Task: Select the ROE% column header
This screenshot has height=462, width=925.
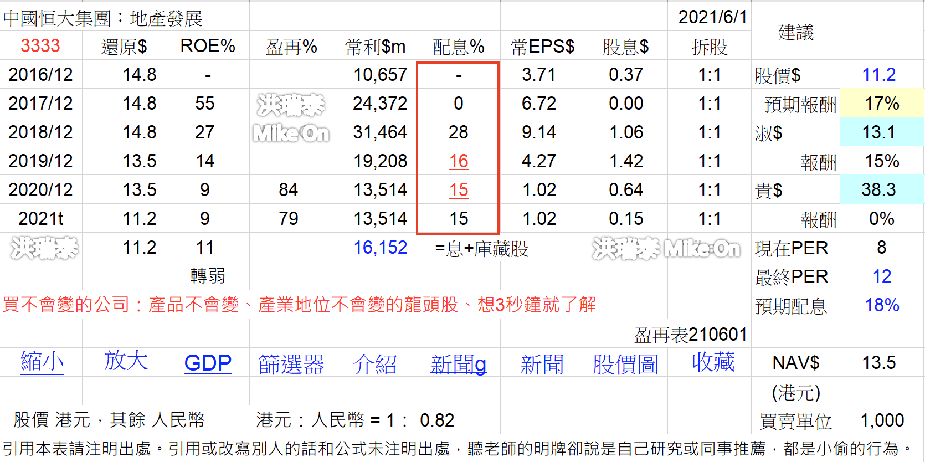Action: click(x=208, y=46)
